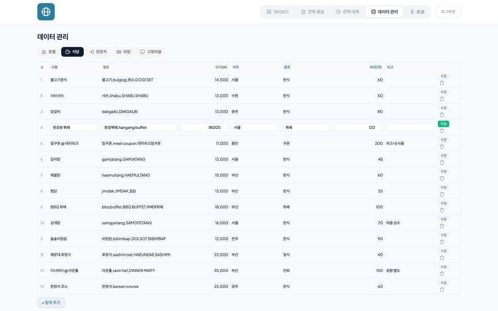This screenshot has width=498, height=311.
Task: Switch to the 환율 tab
Action: (x=417, y=12)
